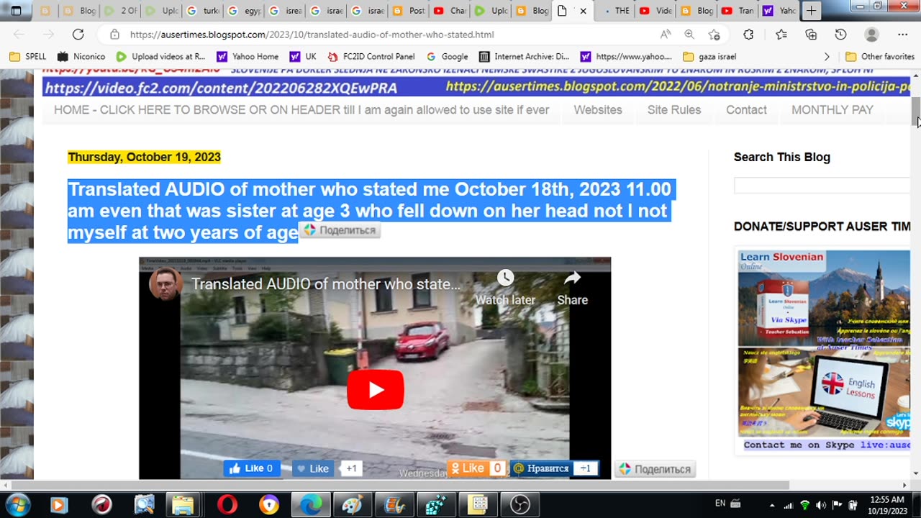
Task: Open the Collections icon
Action: pyautogui.click(x=811, y=34)
